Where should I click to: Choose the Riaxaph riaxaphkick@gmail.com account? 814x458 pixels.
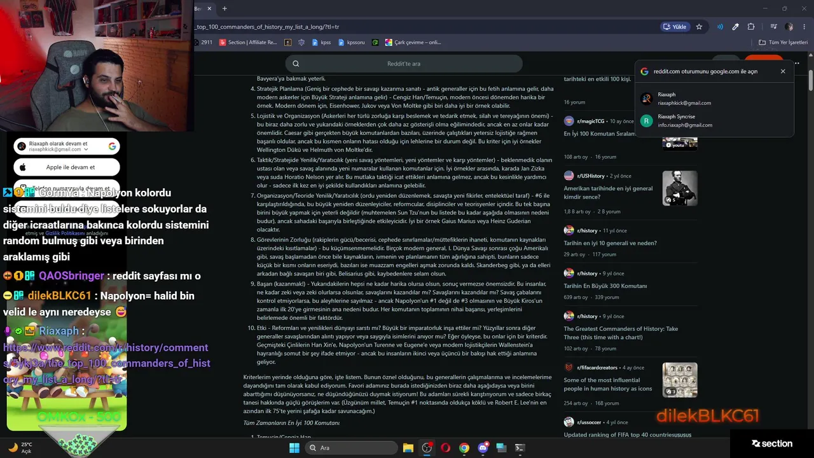(714, 99)
